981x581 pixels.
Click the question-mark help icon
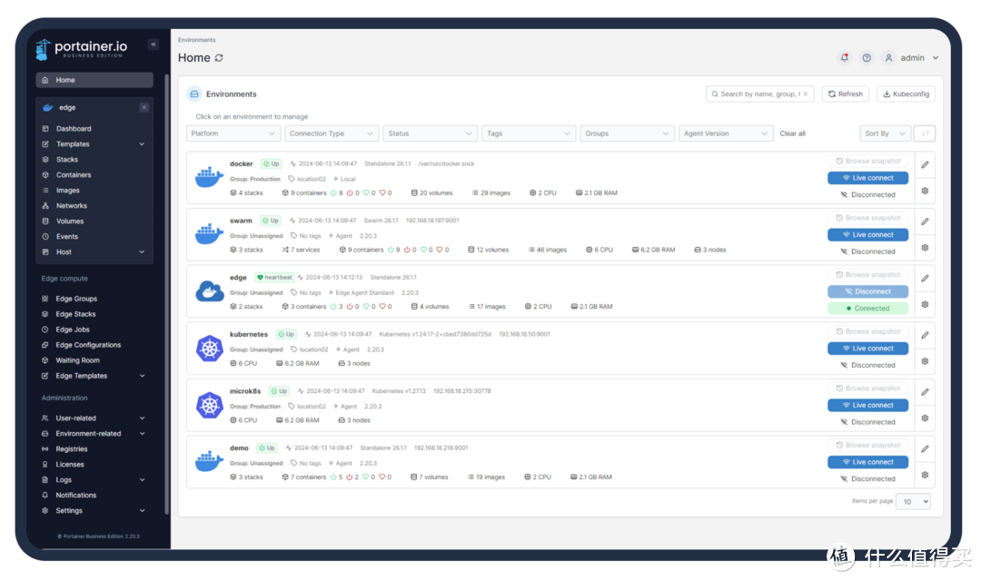pos(867,57)
